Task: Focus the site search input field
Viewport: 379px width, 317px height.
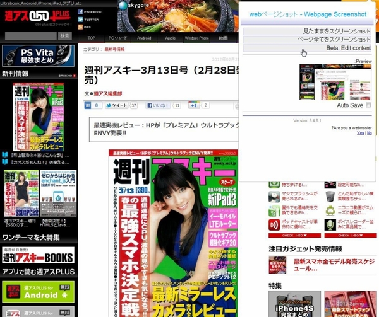Action: [x=31, y=36]
